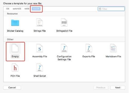Click the Cancel button
129x93 pixels.
(12, 88)
